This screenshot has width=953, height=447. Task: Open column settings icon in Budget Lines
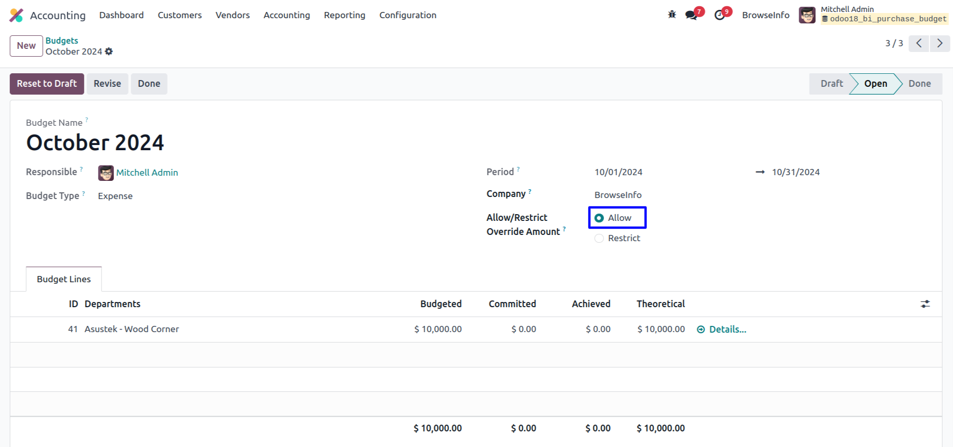pos(925,304)
